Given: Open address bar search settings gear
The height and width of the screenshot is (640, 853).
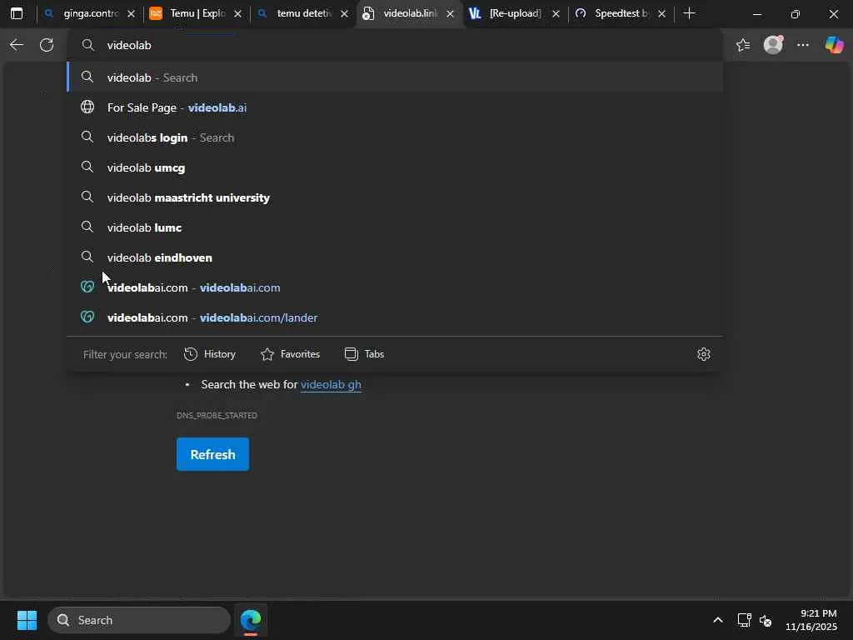Looking at the screenshot, I should coord(703,354).
